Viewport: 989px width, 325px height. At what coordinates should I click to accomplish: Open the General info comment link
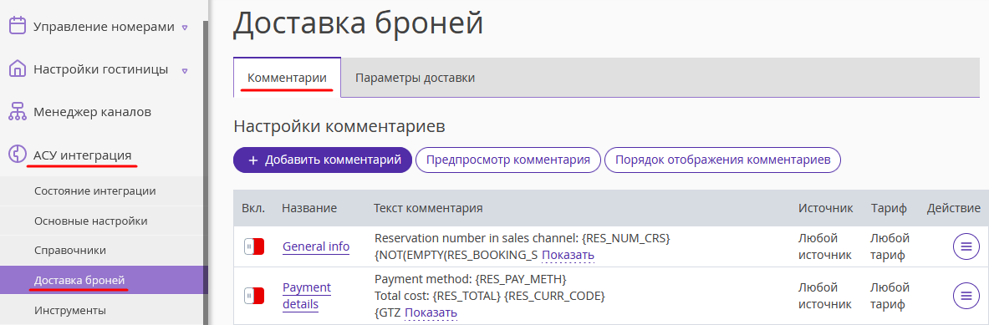pyautogui.click(x=316, y=246)
